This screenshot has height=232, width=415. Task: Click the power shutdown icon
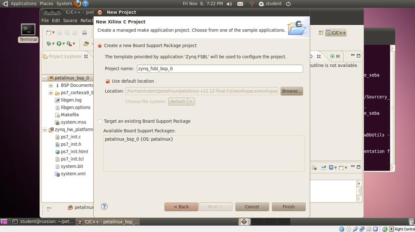click(x=288, y=4)
